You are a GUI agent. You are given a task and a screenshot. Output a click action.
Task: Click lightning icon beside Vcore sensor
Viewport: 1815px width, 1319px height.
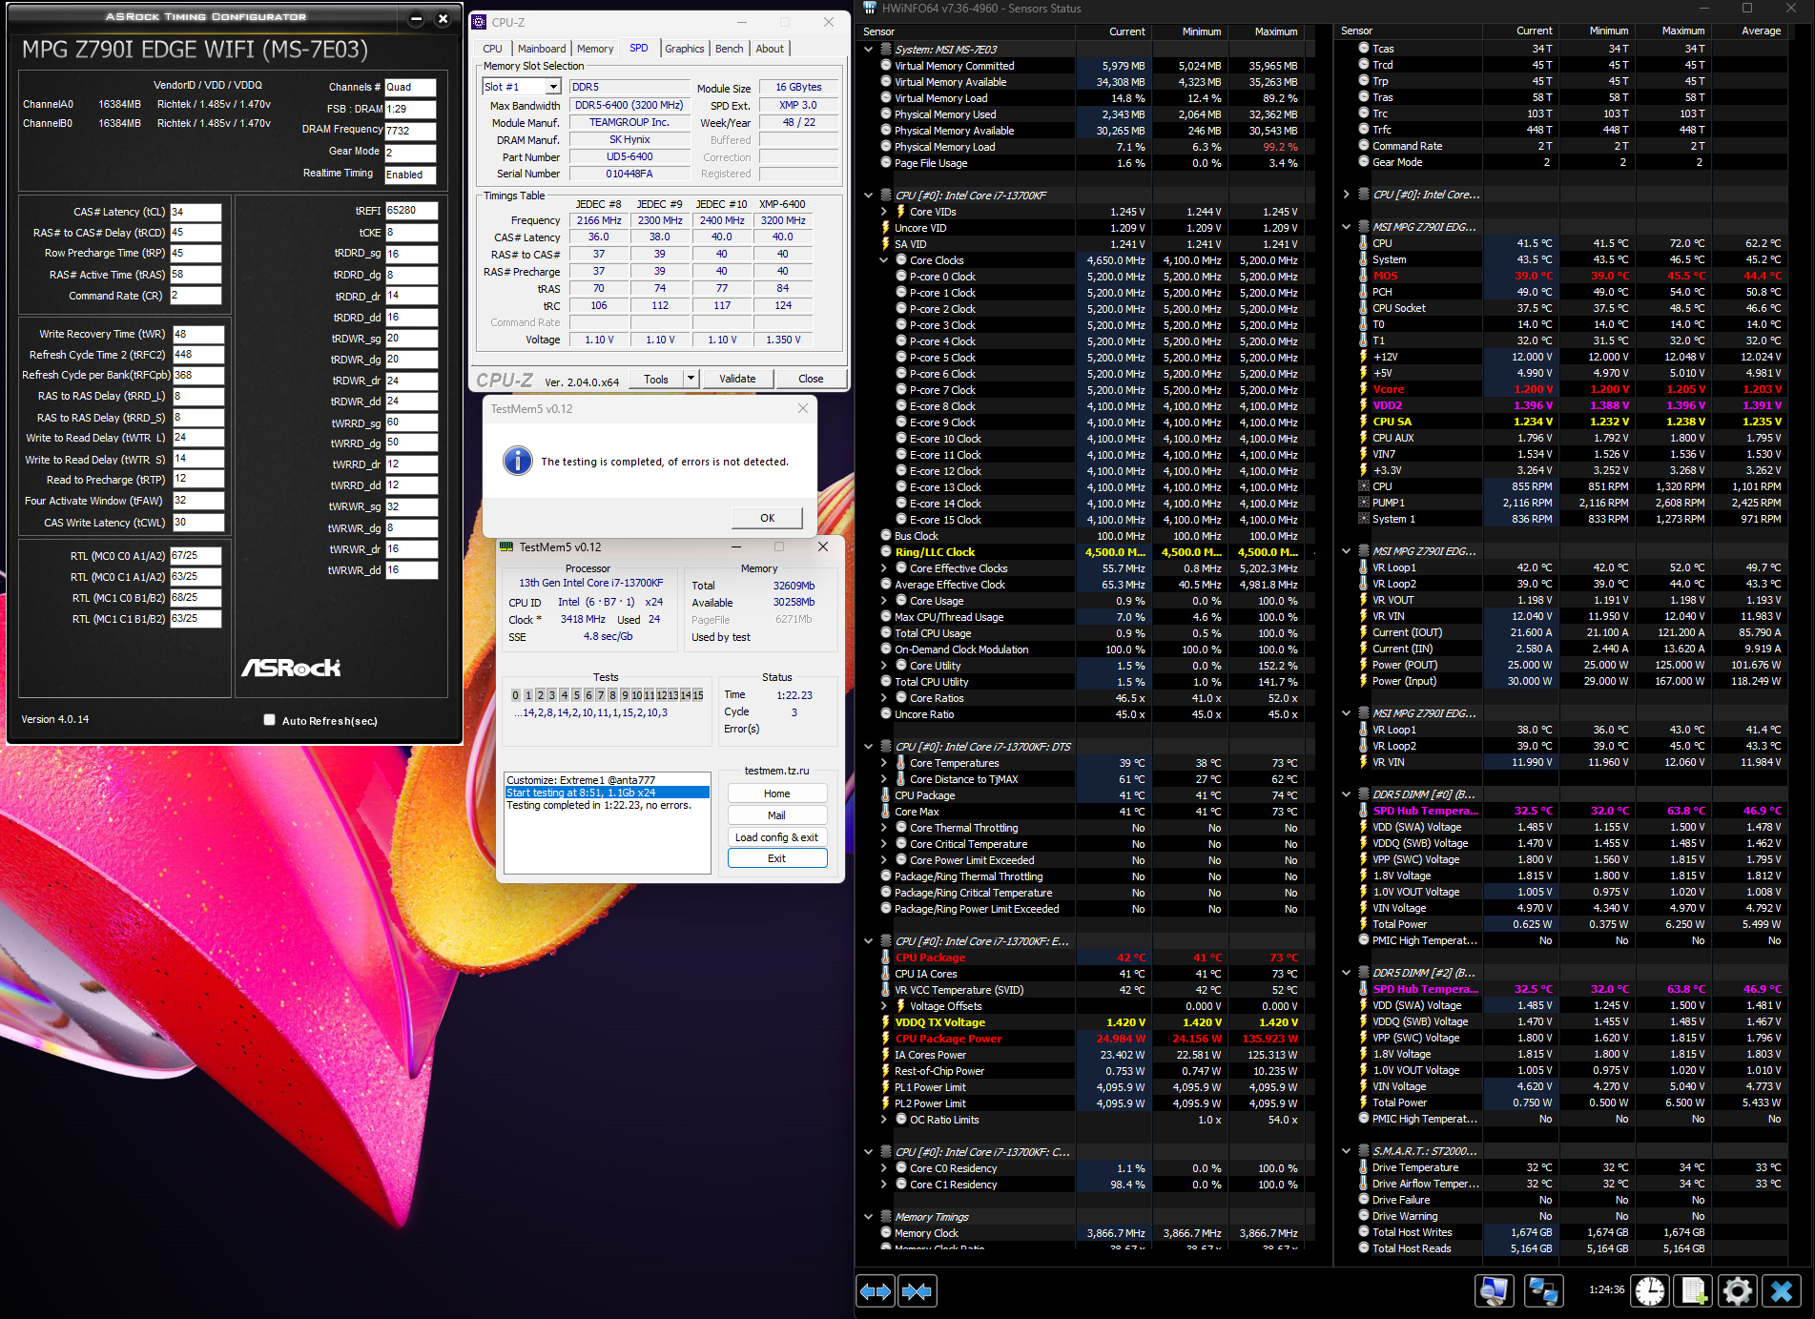click(x=1364, y=389)
